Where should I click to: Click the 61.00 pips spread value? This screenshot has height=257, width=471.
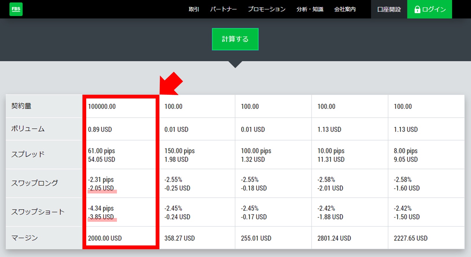tap(102, 151)
